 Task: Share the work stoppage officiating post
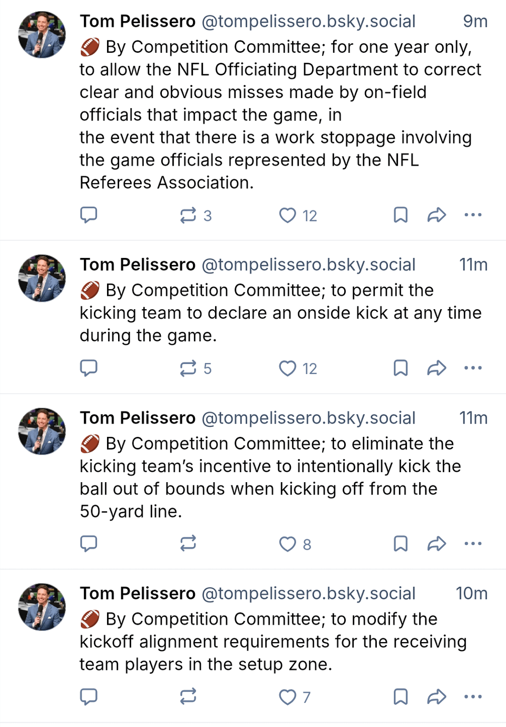(x=436, y=215)
